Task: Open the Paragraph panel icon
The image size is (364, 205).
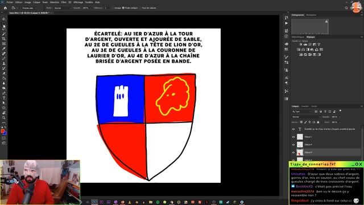Action: coord(286,83)
